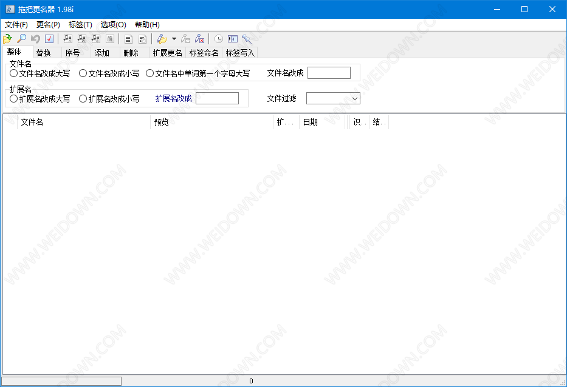Screen dimensions: 567x387
Task: Click the pencil with list icon
Action: [x=185, y=39]
